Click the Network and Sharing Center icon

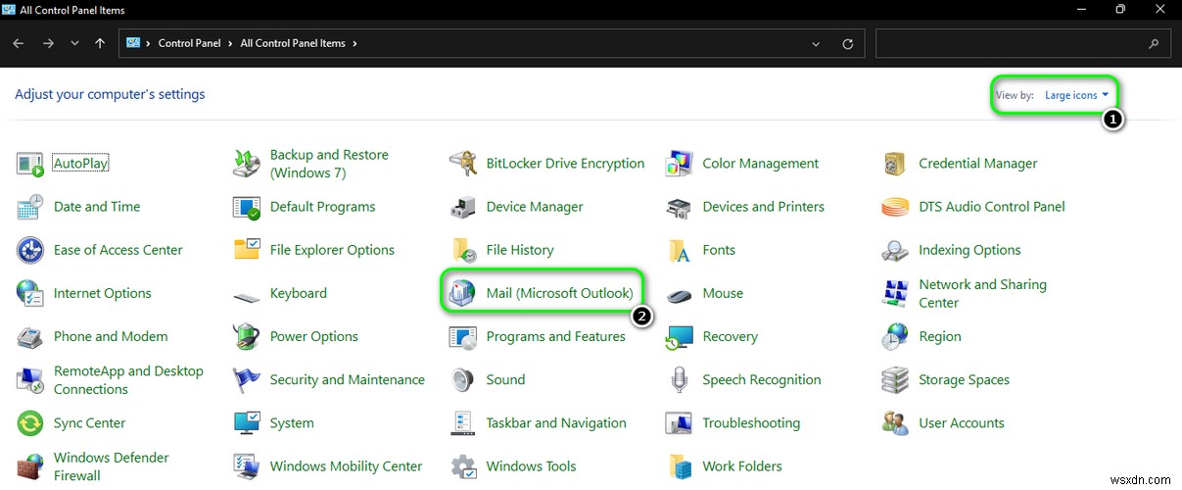click(896, 293)
